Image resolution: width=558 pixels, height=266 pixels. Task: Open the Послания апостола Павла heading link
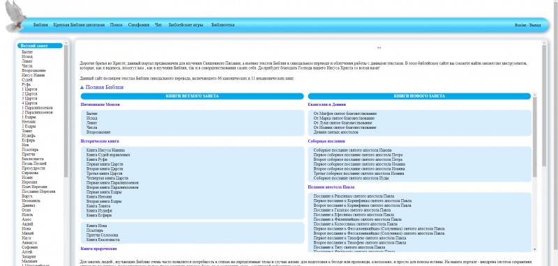[x=331, y=187]
